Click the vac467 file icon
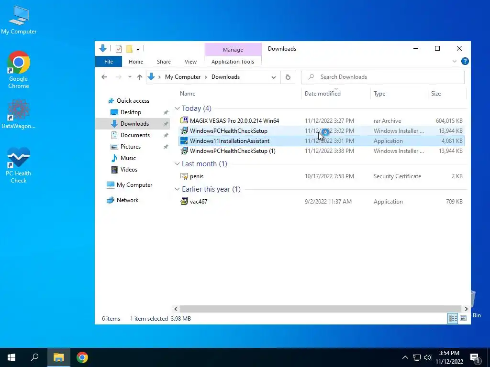Screen dimensions: 490x367 tap(184, 202)
